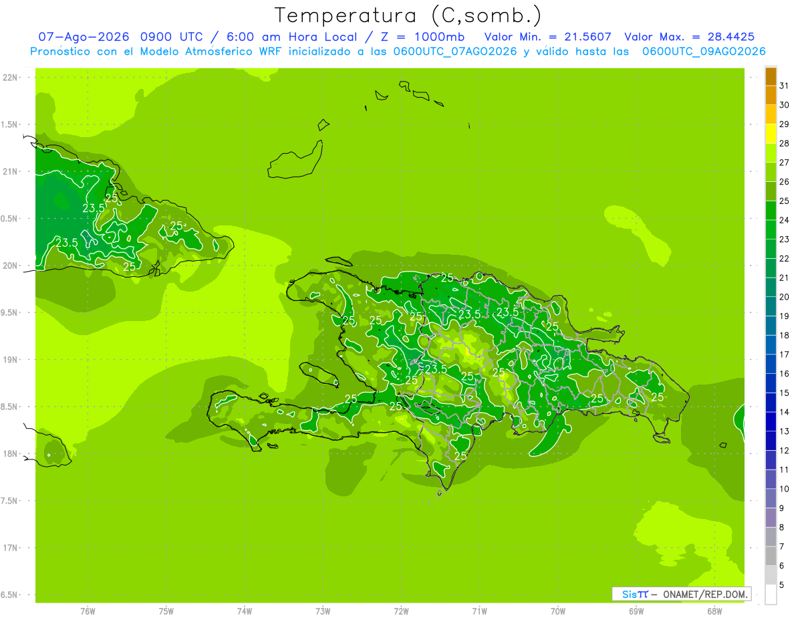Image resolution: width=802 pixels, height=620 pixels.
Task: Click the 68W longitude axis label
Action: point(714,611)
